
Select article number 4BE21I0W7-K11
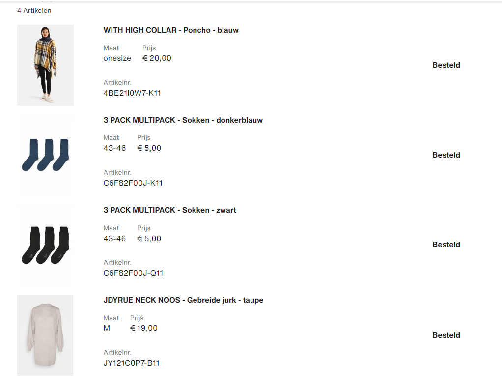tap(133, 93)
